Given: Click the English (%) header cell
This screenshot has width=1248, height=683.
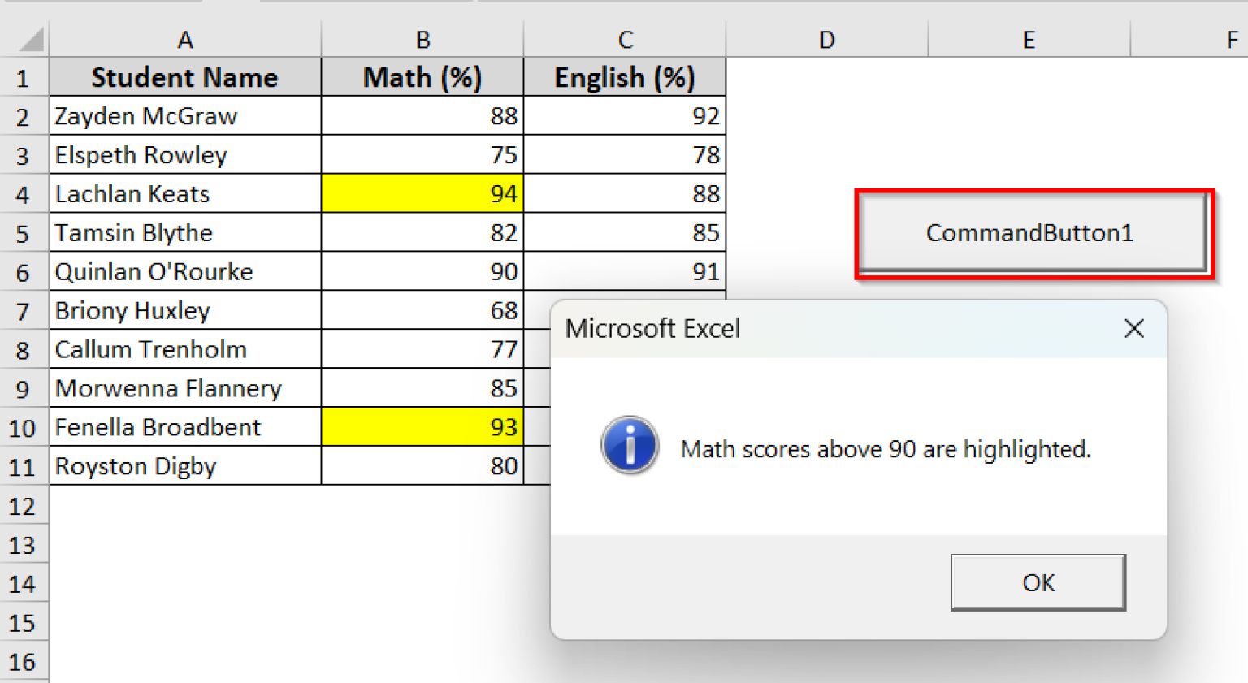Looking at the screenshot, I should coord(625,78).
